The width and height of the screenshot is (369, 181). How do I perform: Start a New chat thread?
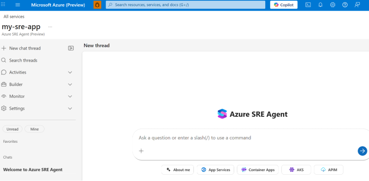24,48
